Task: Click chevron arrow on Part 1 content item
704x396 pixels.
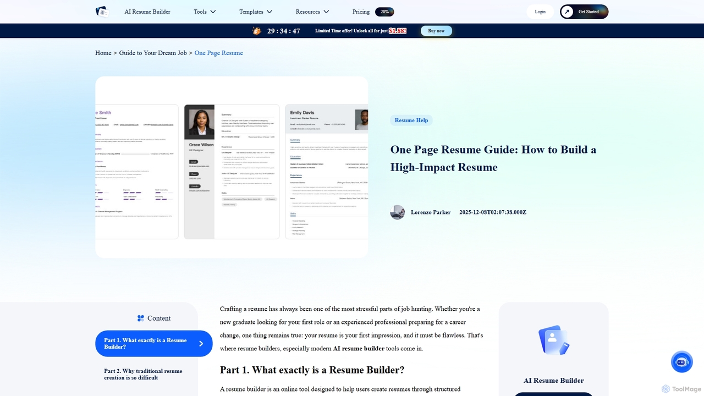Action: pyautogui.click(x=201, y=344)
